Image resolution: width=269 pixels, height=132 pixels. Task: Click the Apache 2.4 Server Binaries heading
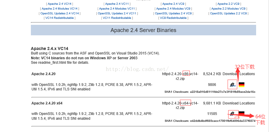143,30
